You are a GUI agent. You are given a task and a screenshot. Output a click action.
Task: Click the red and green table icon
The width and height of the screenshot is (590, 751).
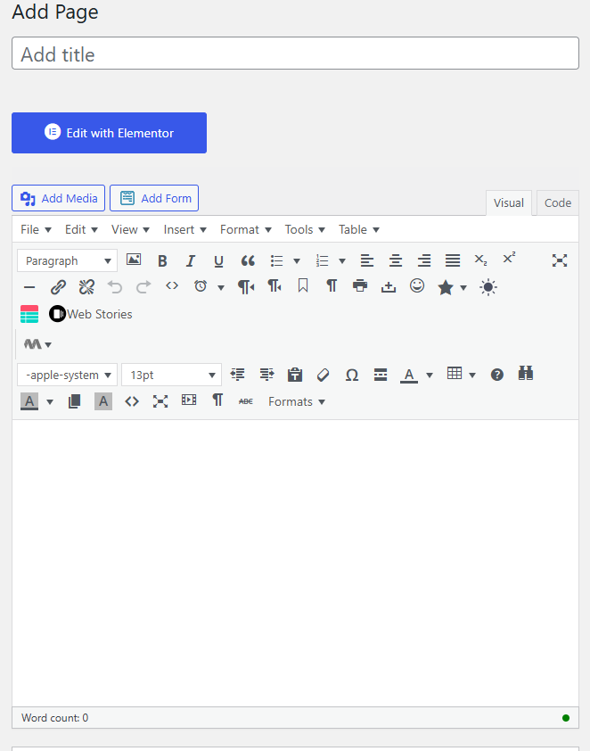coord(29,314)
